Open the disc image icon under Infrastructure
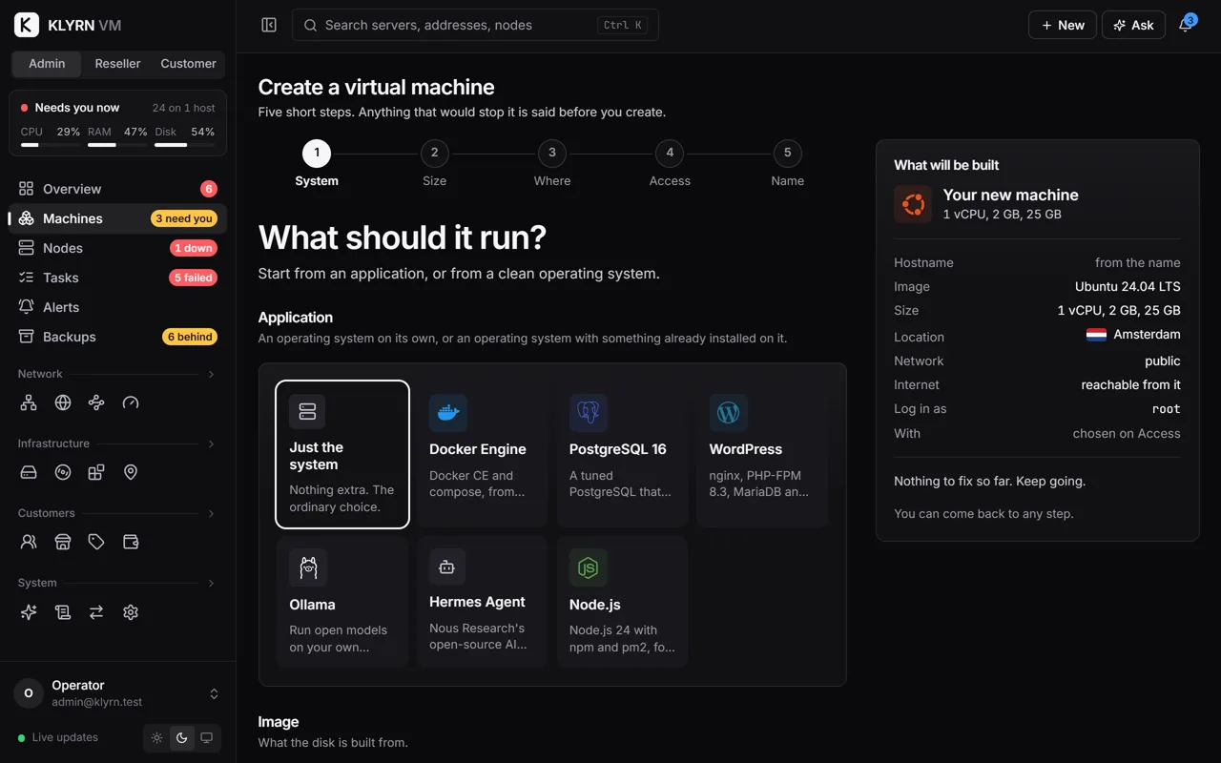This screenshot has width=1221, height=763. (x=63, y=472)
